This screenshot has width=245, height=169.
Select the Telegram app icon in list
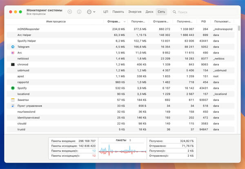13,47
